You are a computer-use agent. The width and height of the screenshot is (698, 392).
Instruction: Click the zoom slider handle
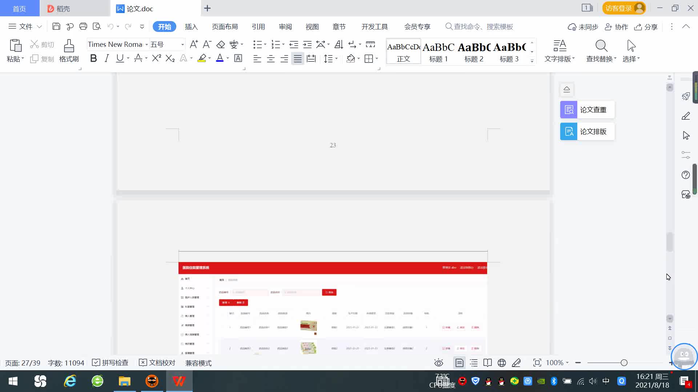coord(624,363)
